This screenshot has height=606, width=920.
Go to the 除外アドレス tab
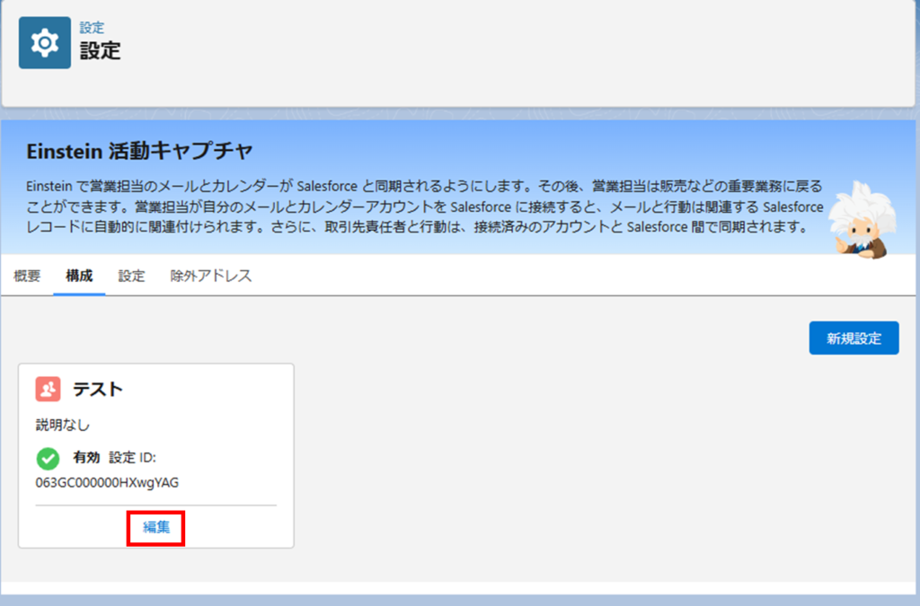point(210,276)
